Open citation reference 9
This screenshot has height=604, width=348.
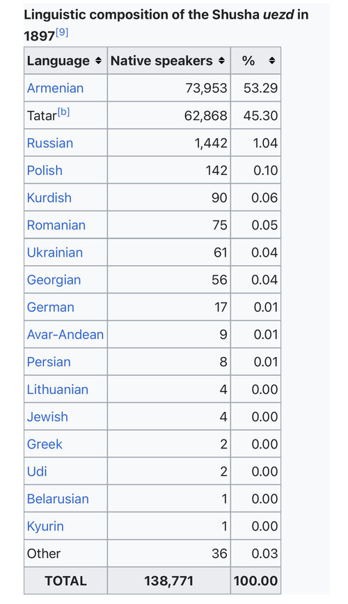(62, 33)
